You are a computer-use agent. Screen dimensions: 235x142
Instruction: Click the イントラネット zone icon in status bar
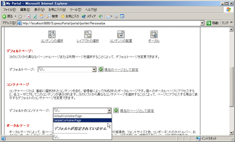pyautogui.click(x=198, y=138)
